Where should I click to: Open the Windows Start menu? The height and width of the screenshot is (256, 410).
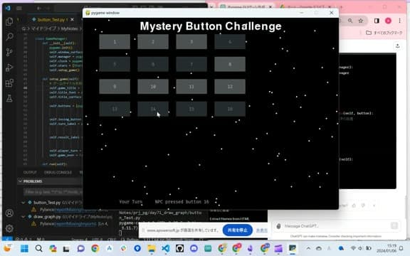click(x=24, y=248)
